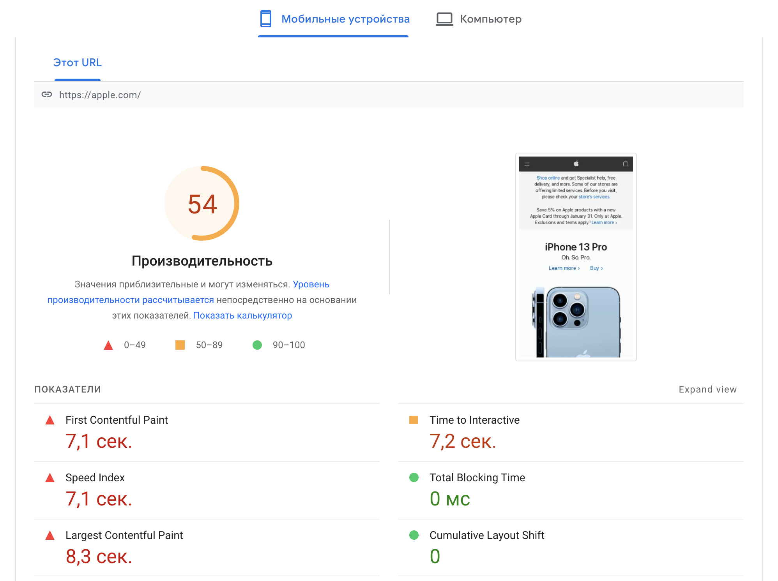
Task: Click the link chain icon beside URL
Action: pyautogui.click(x=47, y=94)
